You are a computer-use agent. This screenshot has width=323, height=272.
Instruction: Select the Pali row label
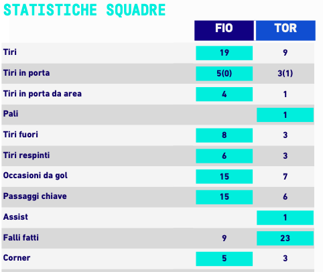coord(11,114)
